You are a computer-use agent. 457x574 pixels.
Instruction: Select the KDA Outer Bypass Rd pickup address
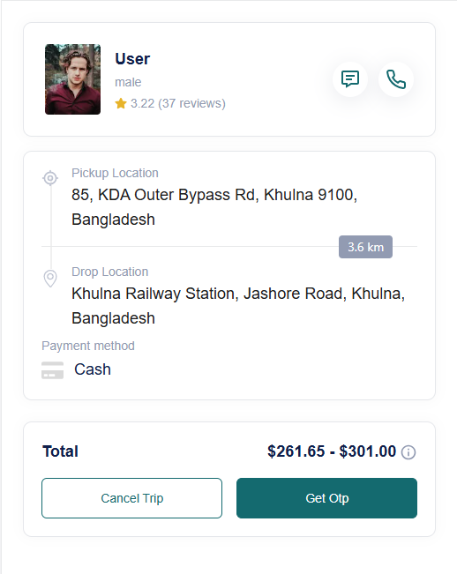214,207
